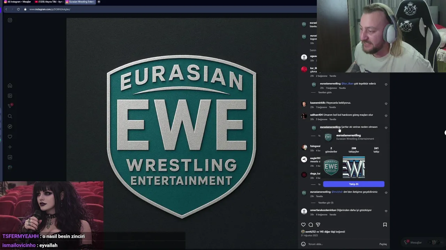Share the post with the paper plane icon
Image resolution: width=446 pixels, height=250 pixels.
coord(318,225)
